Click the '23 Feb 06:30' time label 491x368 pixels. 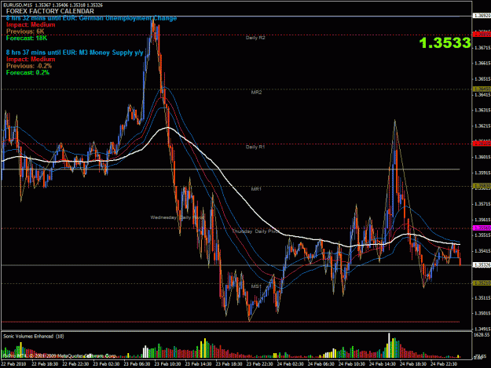coord(137,364)
